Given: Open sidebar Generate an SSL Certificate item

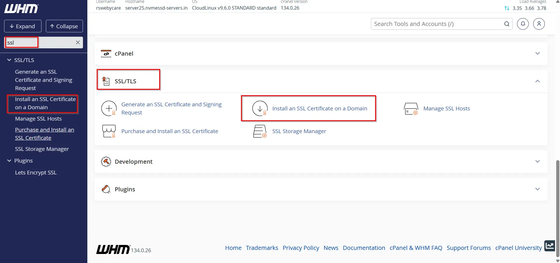Looking at the screenshot, I should pyautogui.click(x=44, y=80).
